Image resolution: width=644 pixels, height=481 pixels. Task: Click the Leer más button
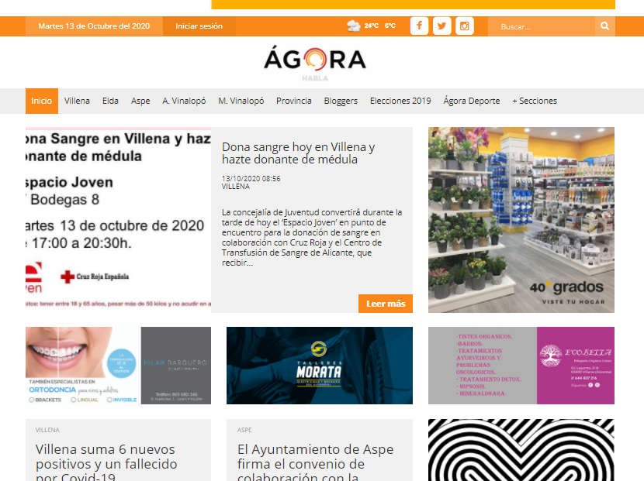click(386, 304)
